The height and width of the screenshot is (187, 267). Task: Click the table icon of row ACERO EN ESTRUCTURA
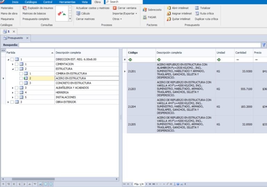click(x=26, y=78)
